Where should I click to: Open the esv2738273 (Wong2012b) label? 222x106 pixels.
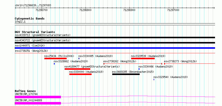[180, 61]
